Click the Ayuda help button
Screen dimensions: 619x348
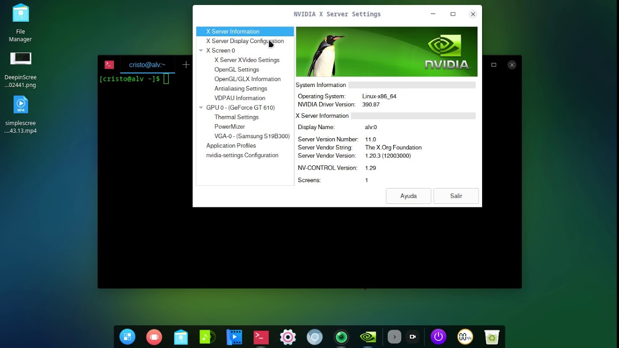tap(409, 196)
